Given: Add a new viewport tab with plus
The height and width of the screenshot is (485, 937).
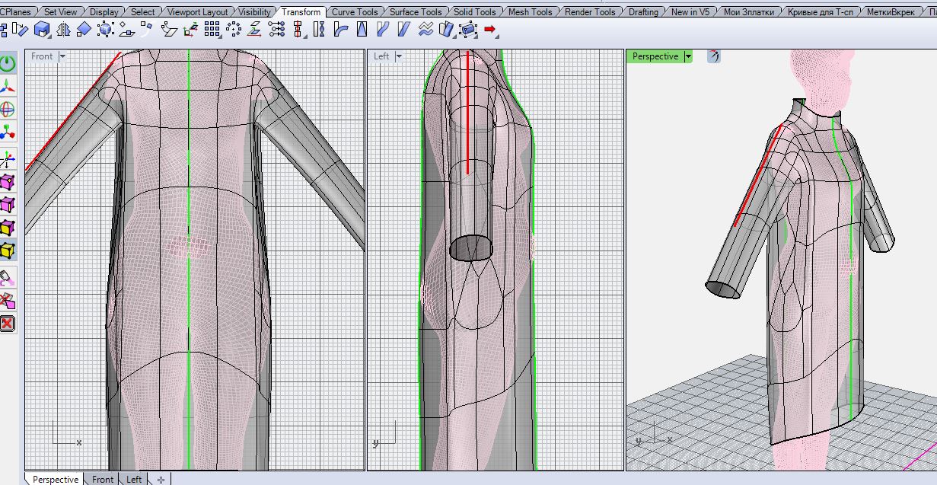Looking at the screenshot, I should (x=161, y=479).
